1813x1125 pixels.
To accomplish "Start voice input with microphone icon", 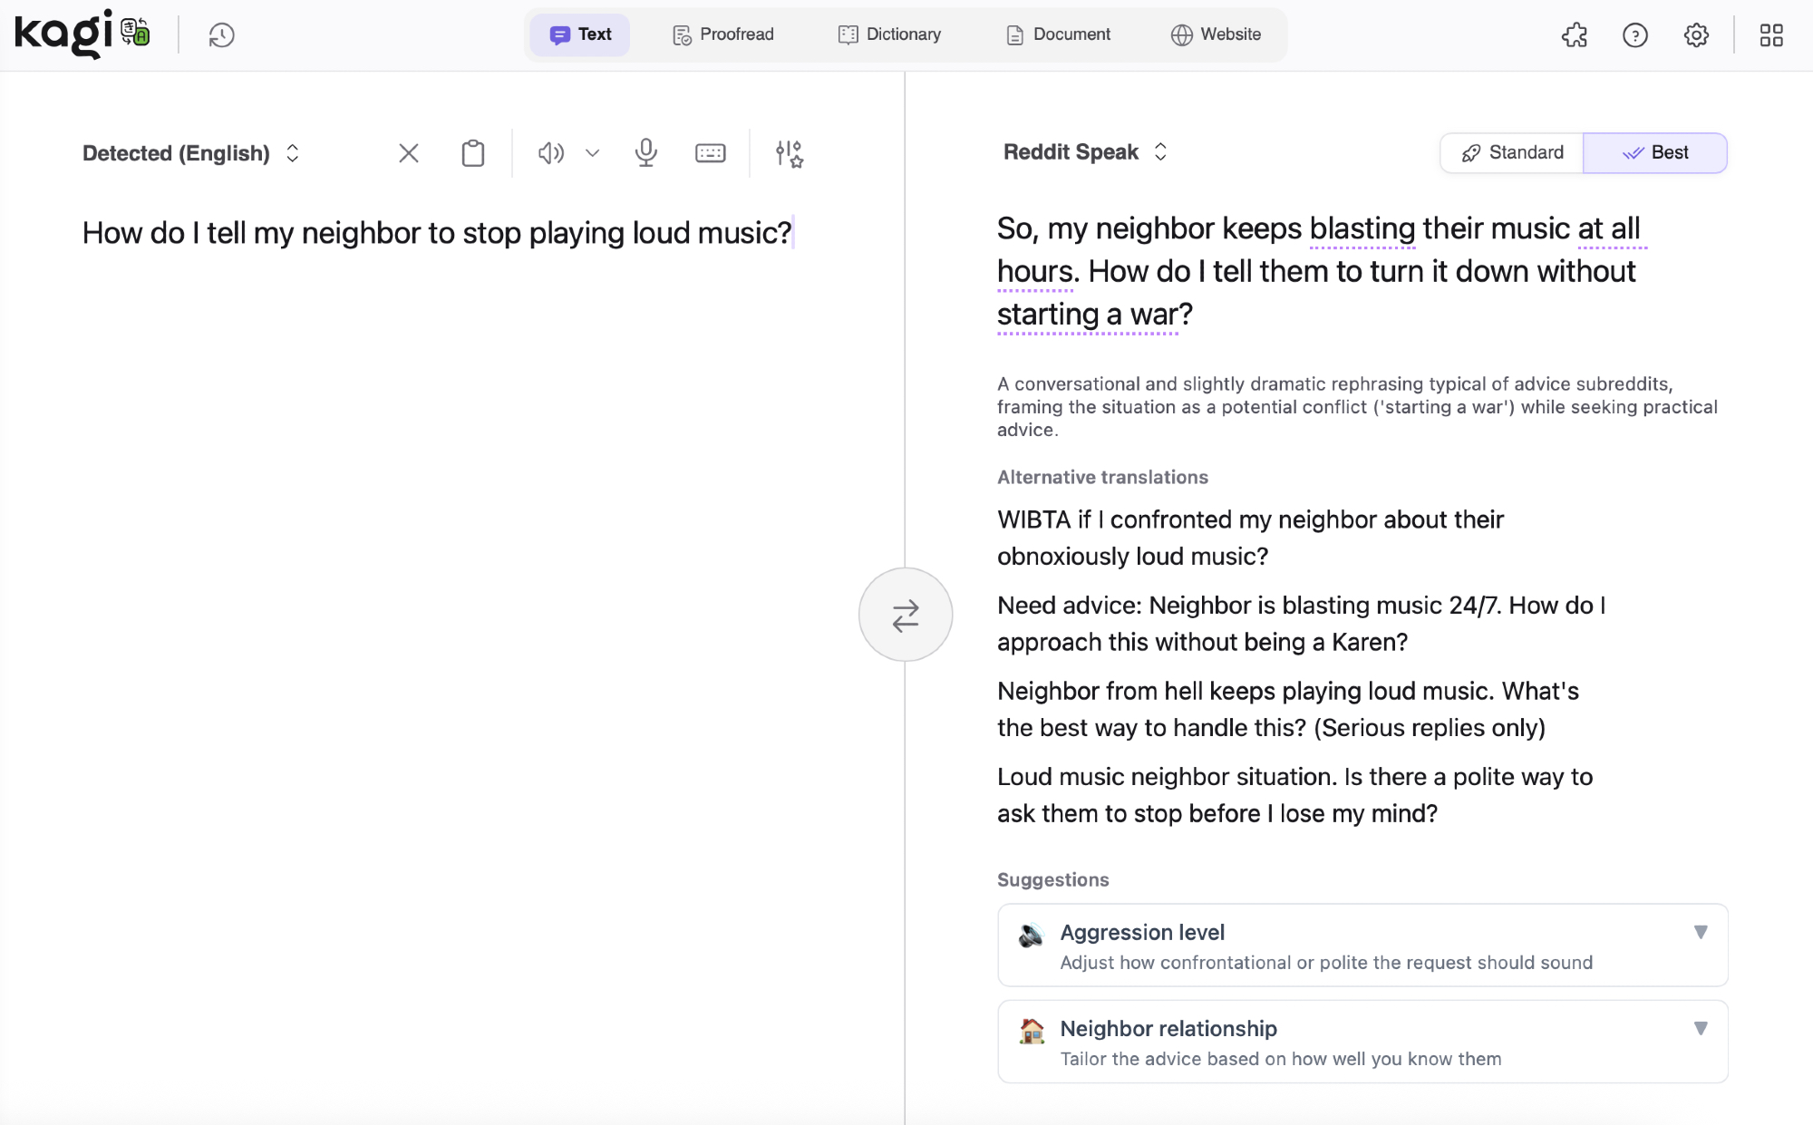I will [x=645, y=153].
